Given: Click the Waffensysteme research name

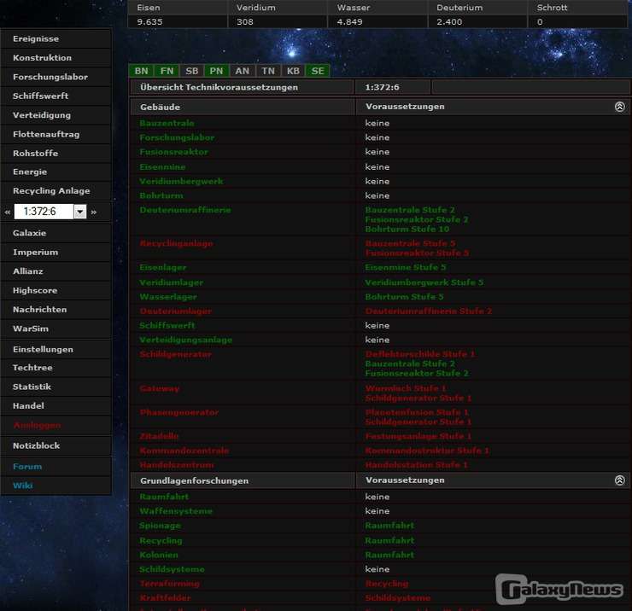Looking at the screenshot, I should (x=176, y=511).
